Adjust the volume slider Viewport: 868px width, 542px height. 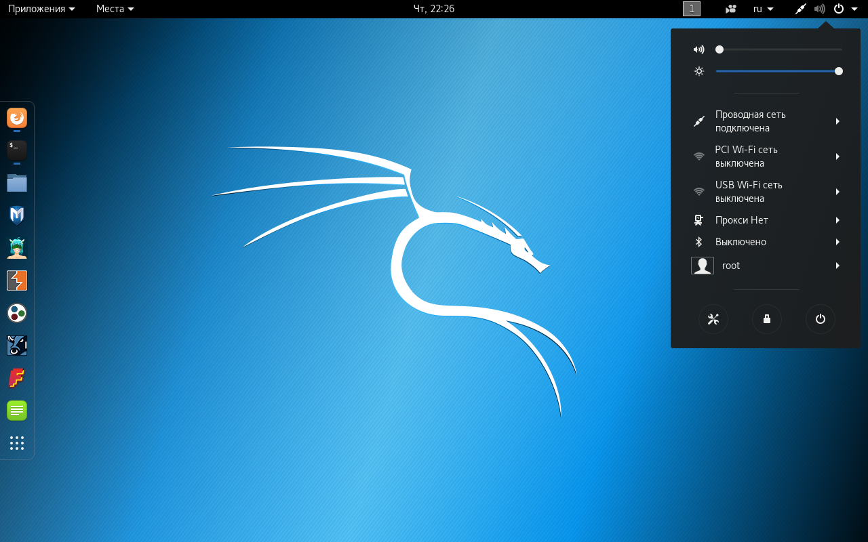pos(779,49)
